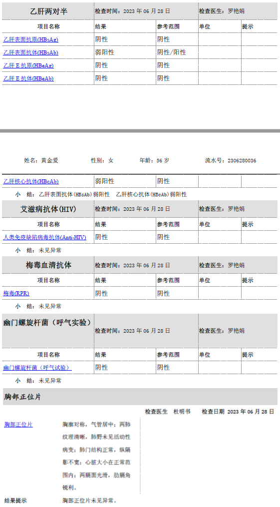Click the 乙肝两对半 section heading
Image resolution: width=280 pixels, height=507 pixels.
(48, 11)
